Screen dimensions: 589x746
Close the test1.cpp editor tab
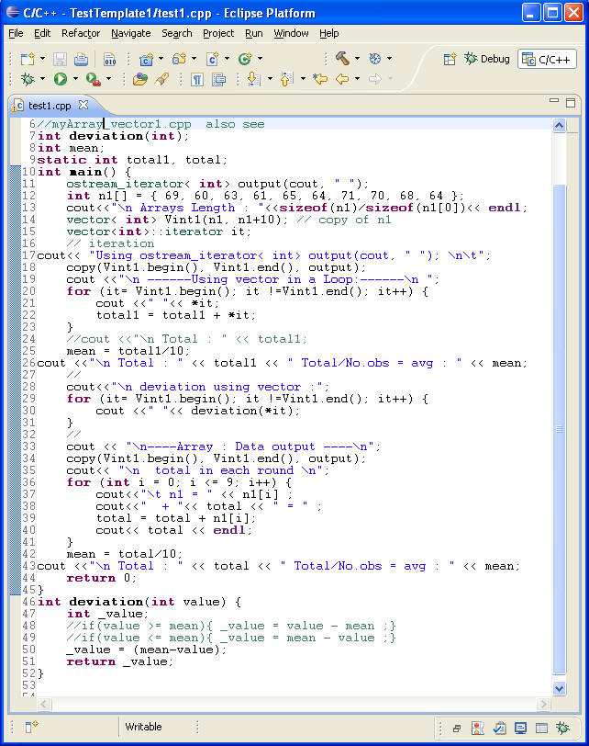83,104
